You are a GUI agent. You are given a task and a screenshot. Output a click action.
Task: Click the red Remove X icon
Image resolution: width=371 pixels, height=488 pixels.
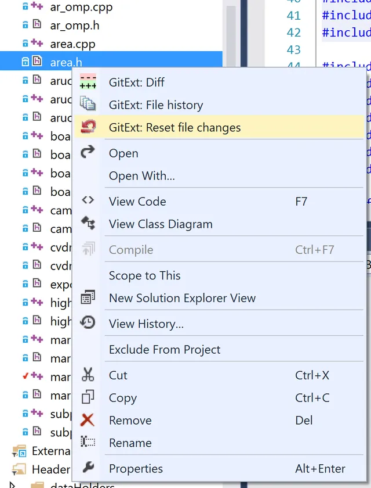pos(88,420)
